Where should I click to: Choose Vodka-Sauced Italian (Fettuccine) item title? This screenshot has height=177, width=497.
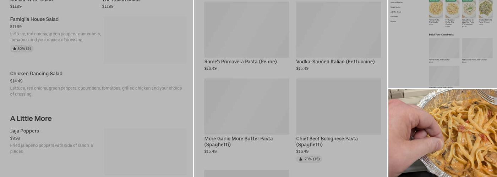click(335, 62)
